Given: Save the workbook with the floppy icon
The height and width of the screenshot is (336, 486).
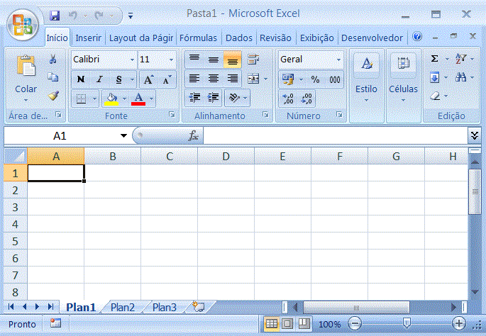Looking at the screenshot, I should coord(55,15).
